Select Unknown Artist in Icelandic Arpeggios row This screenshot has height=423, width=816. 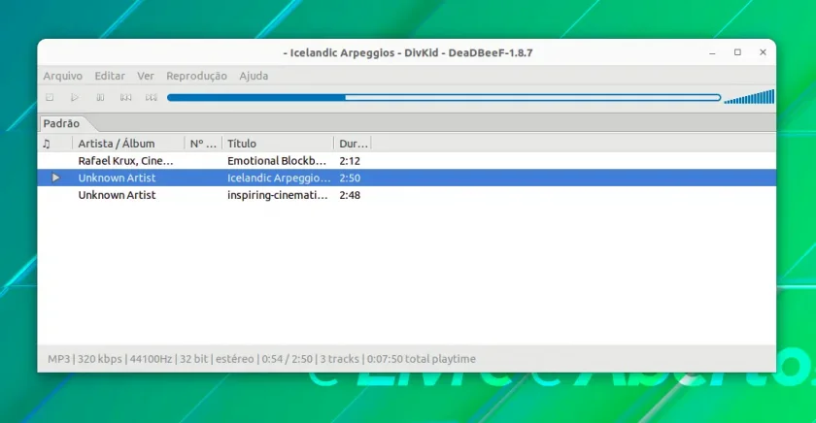[118, 178]
